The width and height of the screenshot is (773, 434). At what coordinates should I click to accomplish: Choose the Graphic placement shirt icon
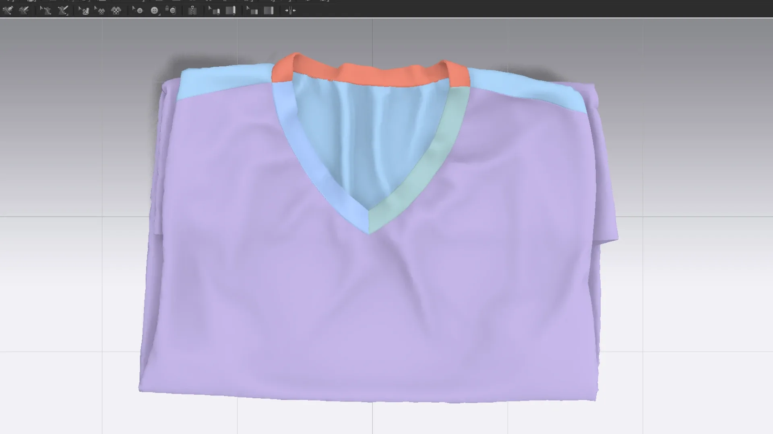[116, 10]
